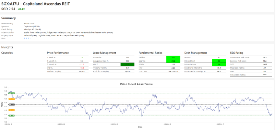Click the 'ESG Rating' section heading

pyautogui.click(x=237, y=53)
